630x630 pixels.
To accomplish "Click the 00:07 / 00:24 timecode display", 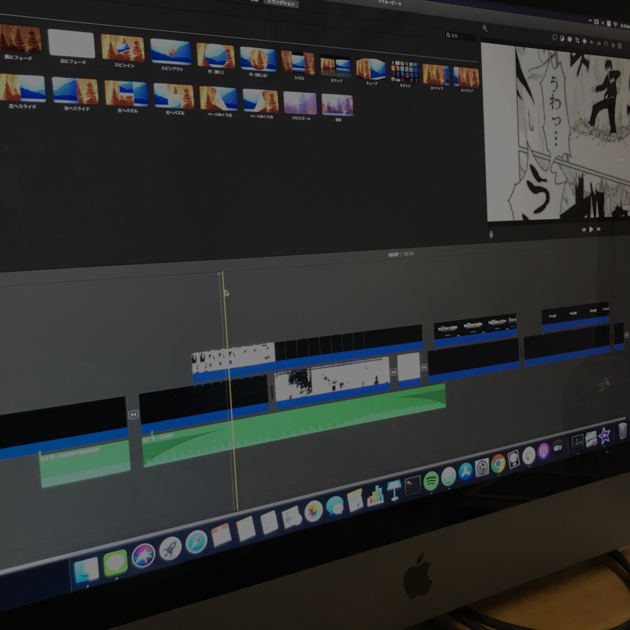I will (401, 254).
